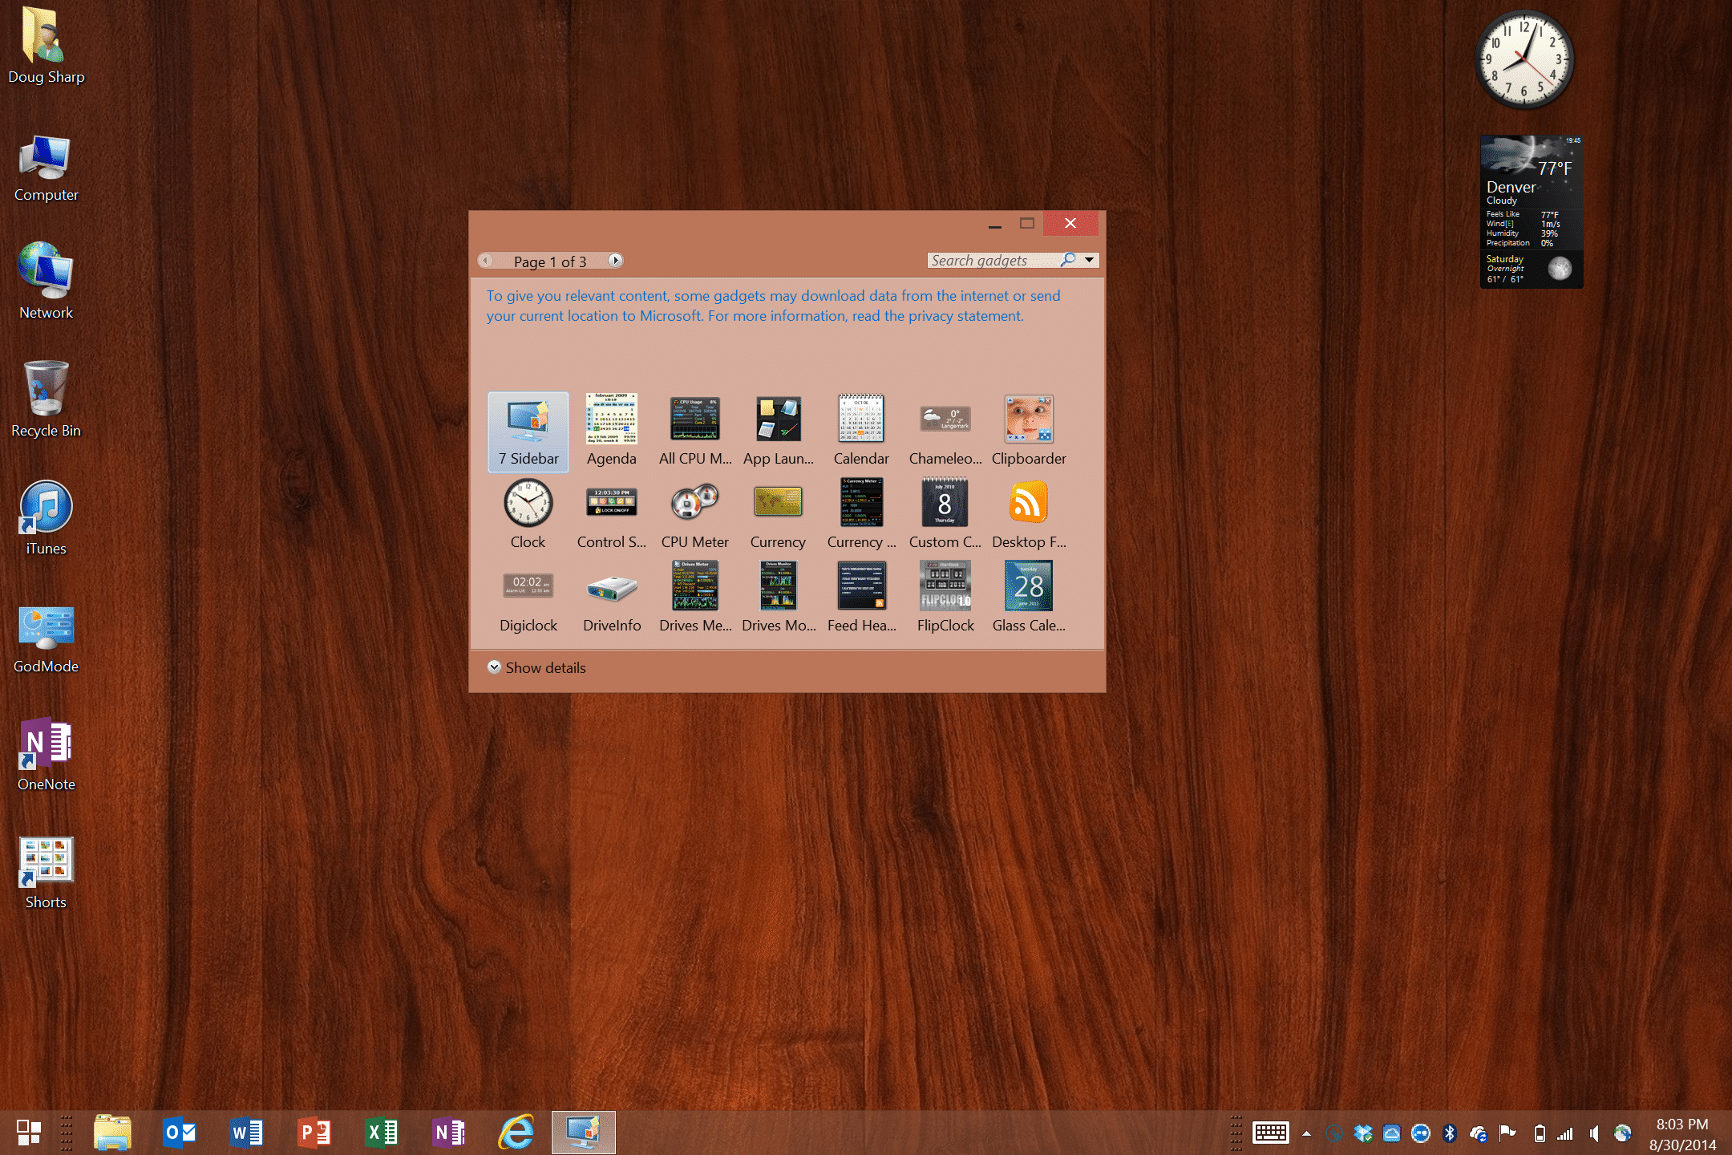This screenshot has height=1155, width=1732.
Task: Click the Bluetooth tray icon
Action: [1450, 1133]
